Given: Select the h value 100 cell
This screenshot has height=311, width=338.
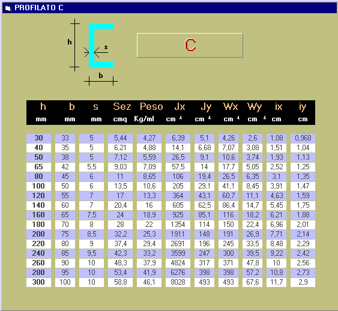Looking at the screenshot, I should pyautogui.click(x=39, y=186).
